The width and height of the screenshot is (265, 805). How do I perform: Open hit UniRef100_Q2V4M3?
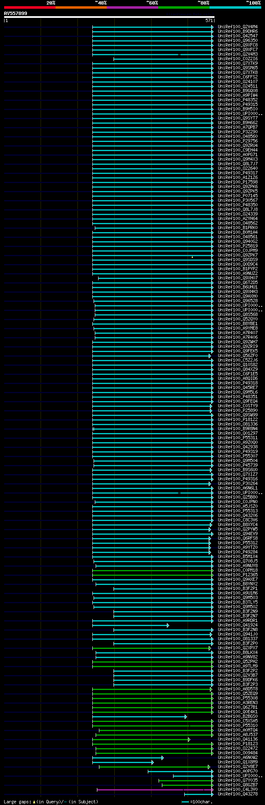click(x=238, y=54)
